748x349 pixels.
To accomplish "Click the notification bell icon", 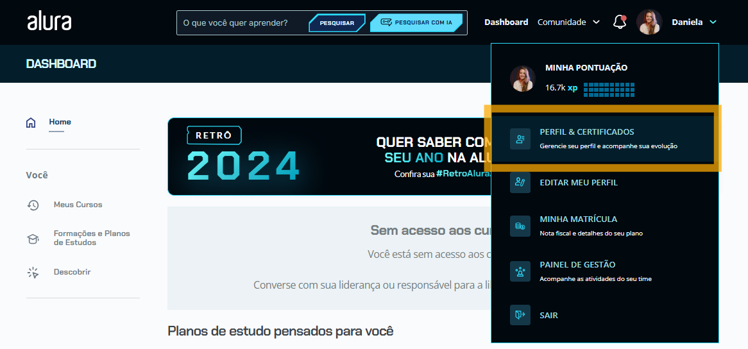I will point(619,22).
